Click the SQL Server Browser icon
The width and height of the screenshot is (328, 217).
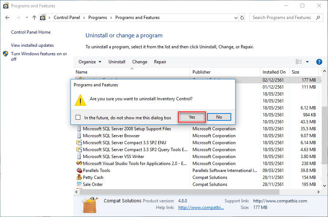pos(79,135)
